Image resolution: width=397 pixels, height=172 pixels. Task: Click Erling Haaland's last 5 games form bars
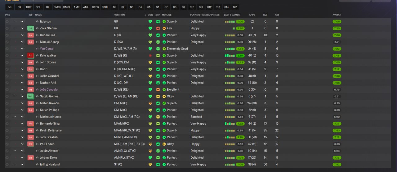pos(230,165)
